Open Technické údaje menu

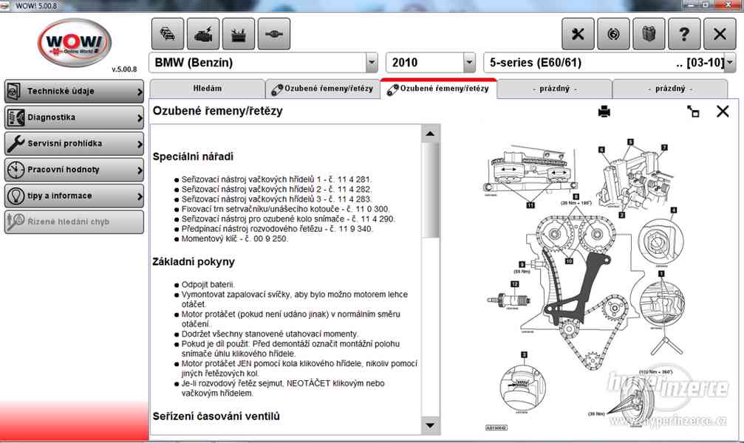coord(74,91)
